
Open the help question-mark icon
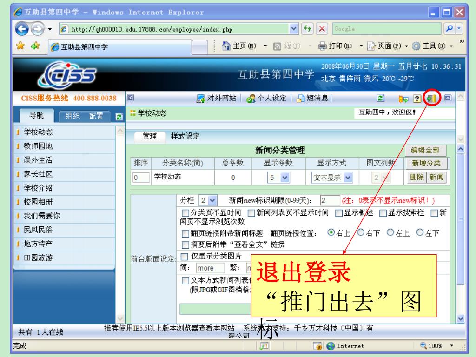click(417, 99)
